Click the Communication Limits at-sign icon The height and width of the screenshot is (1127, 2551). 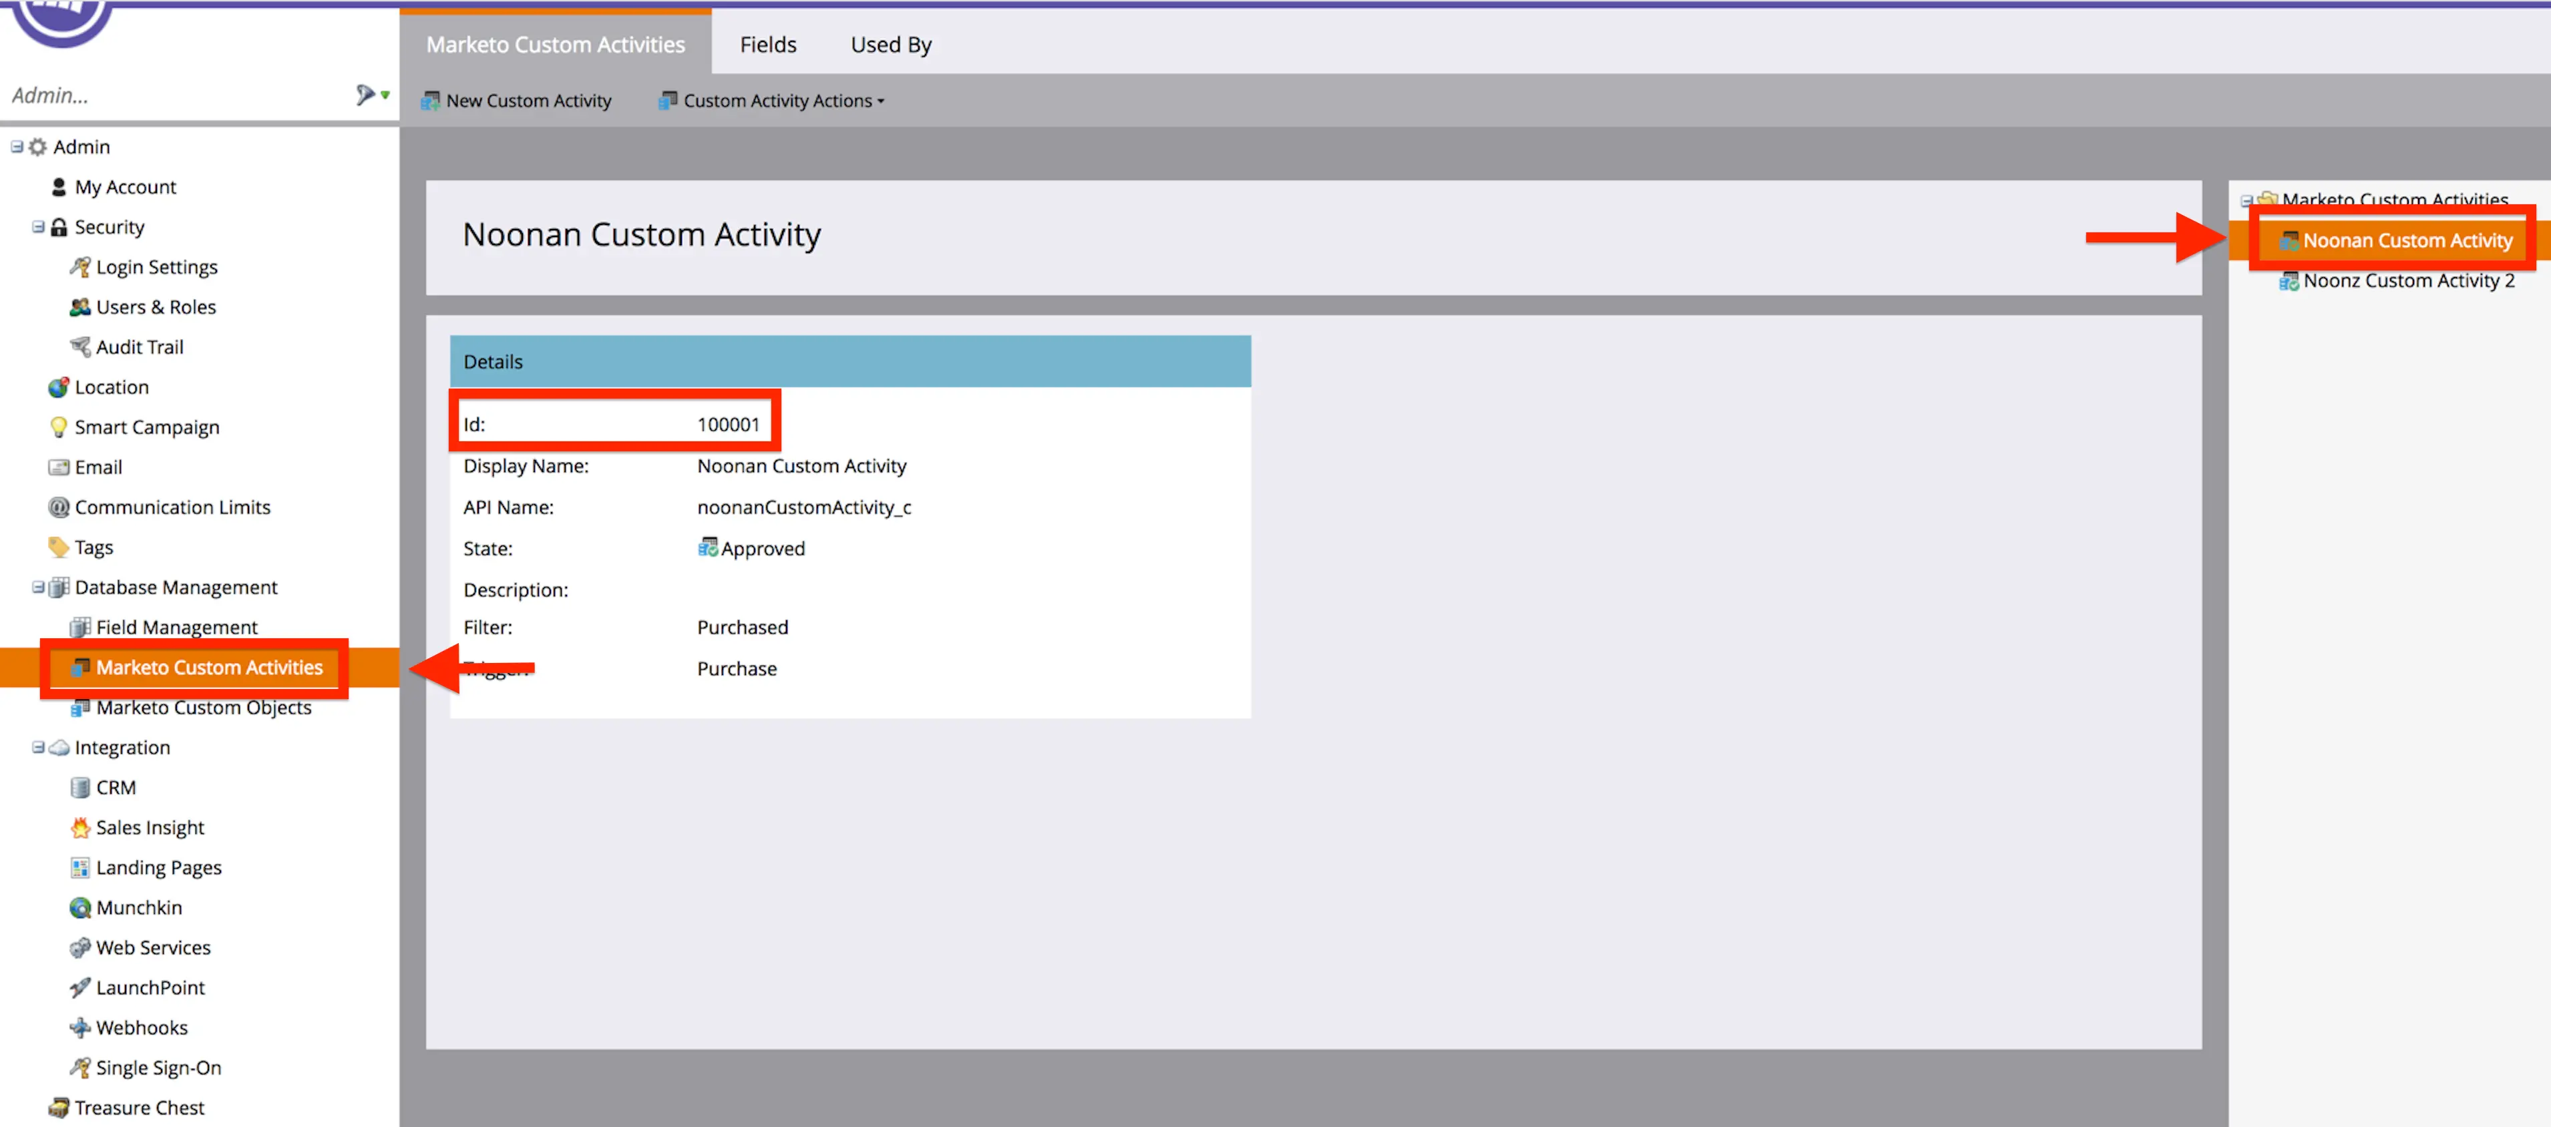[58, 507]
